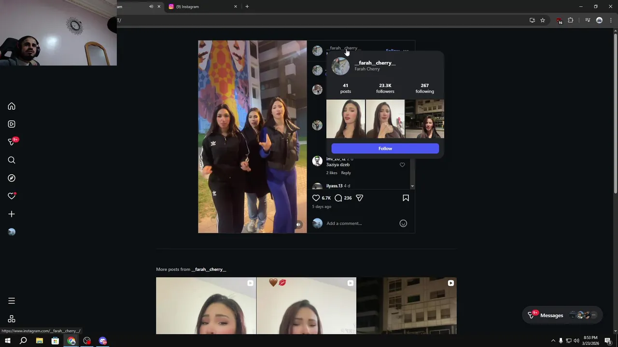Open the Meta apps icon in sidebar
The image size is (618, 347).
(x=12, y=319)
